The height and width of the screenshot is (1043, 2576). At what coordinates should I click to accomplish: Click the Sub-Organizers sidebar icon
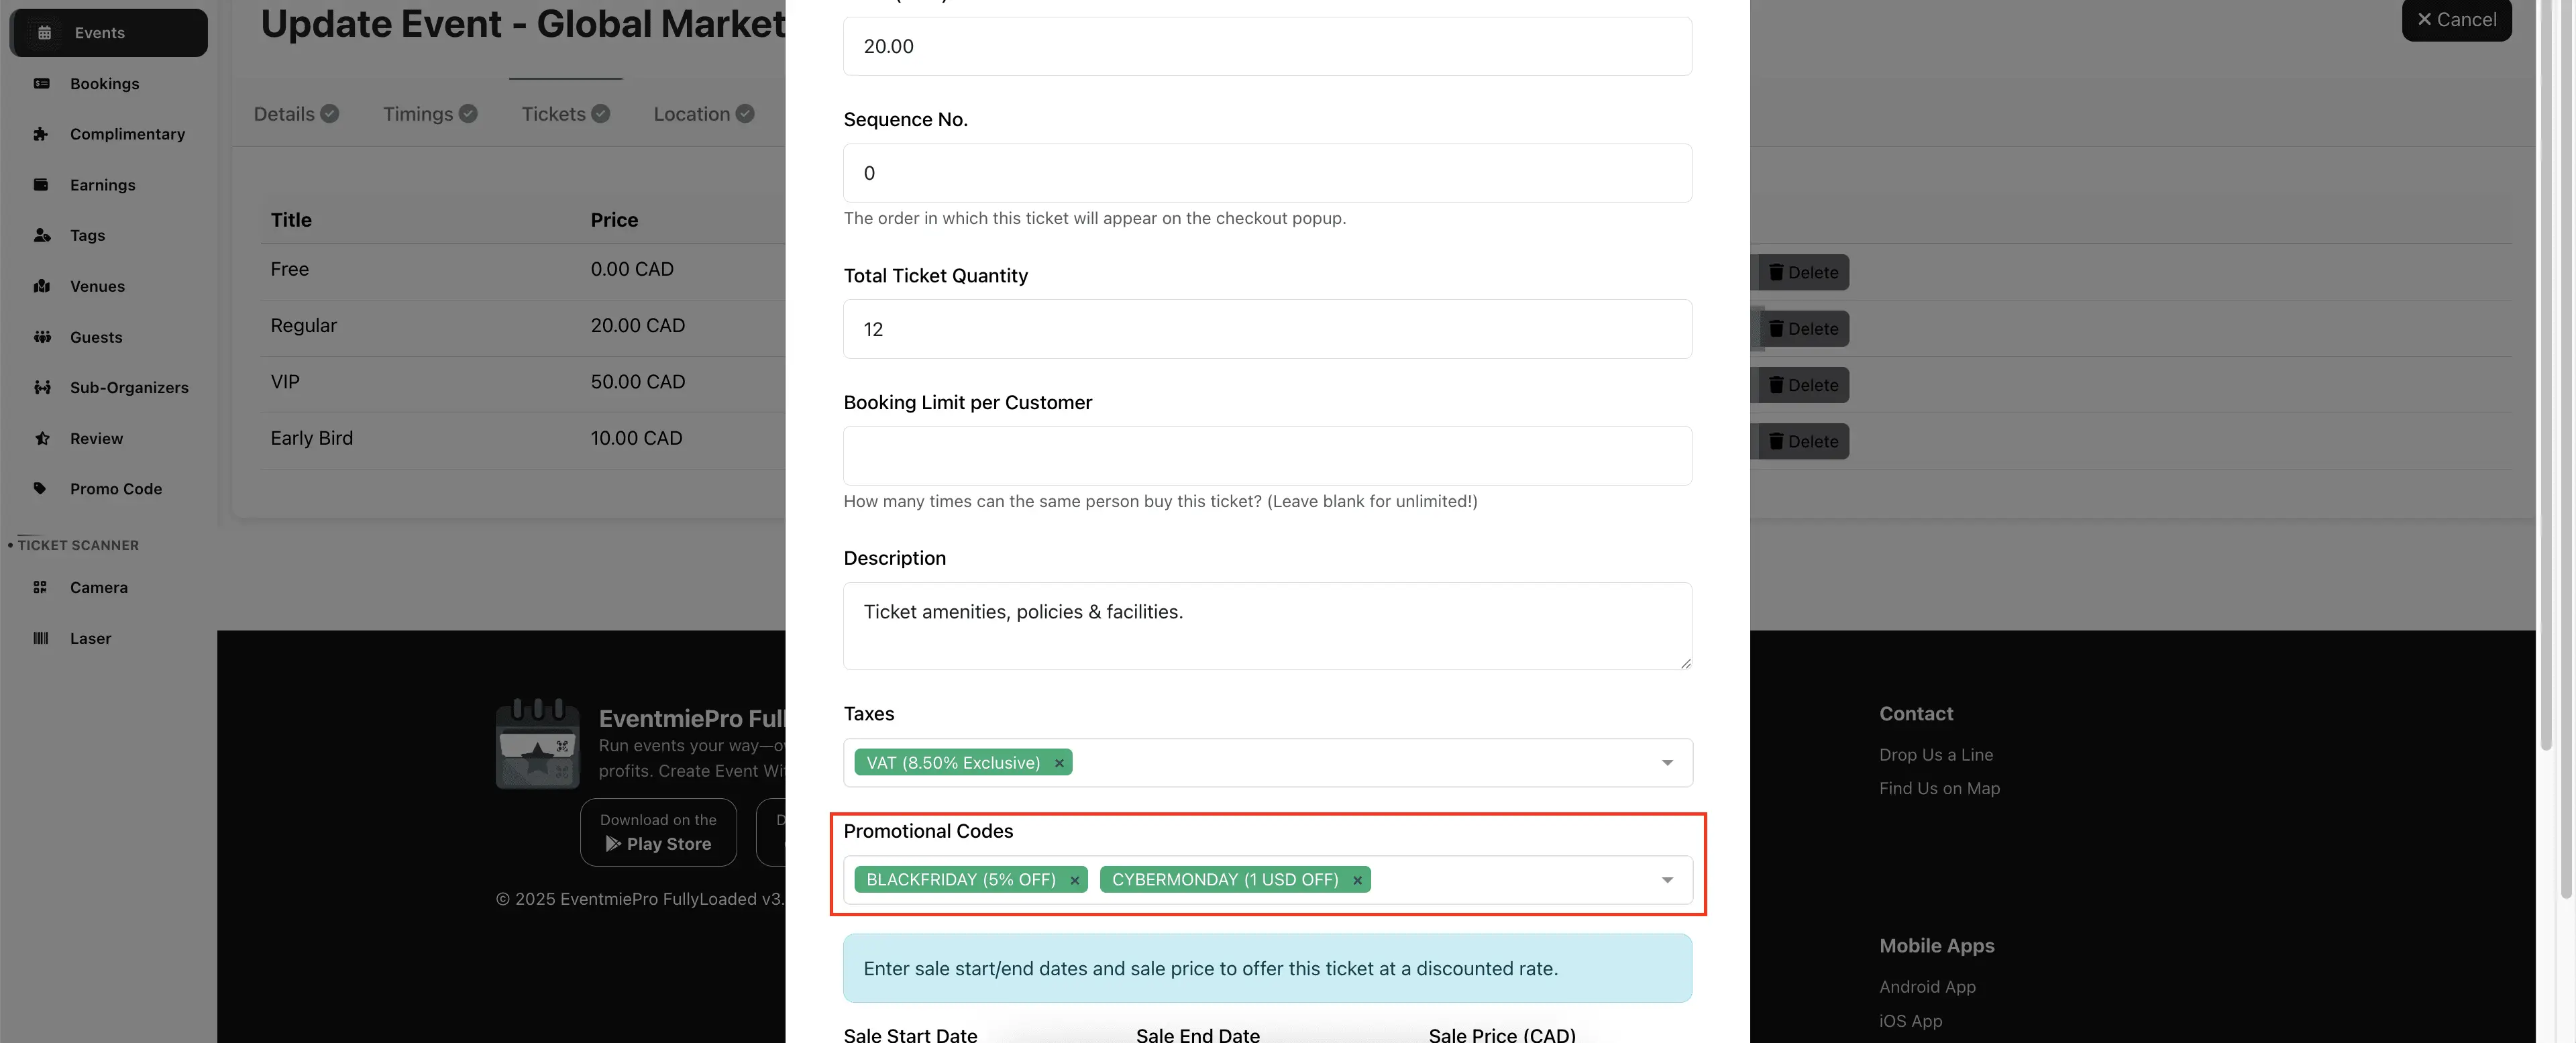41,387
